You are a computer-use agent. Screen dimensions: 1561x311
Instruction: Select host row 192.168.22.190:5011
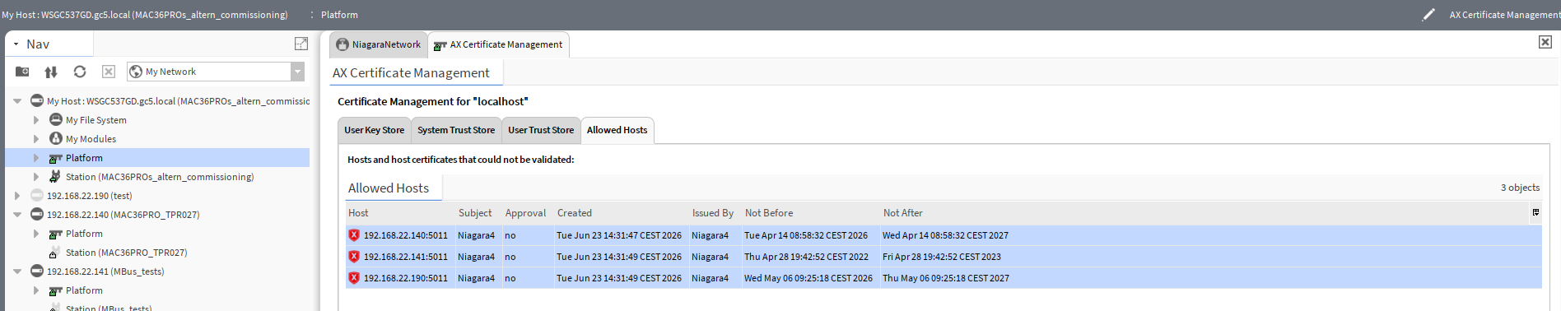coord(944,278)
